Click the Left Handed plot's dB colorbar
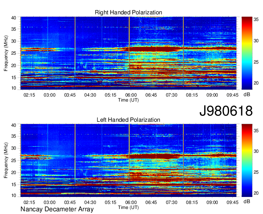Screen dimensions: 263x214 pos(247,160)
